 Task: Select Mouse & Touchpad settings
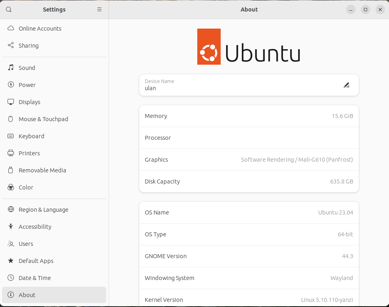point(54,119)
